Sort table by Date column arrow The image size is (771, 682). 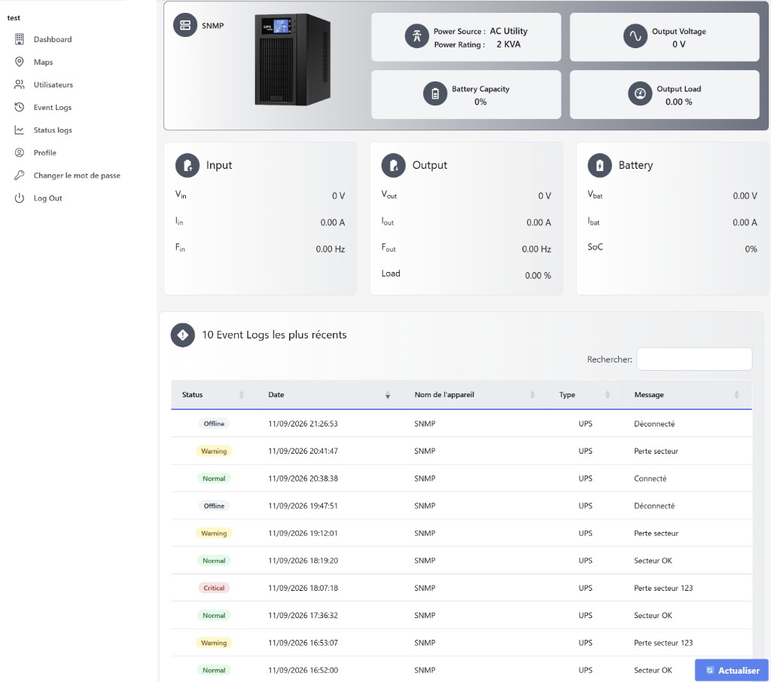[388, 395]
